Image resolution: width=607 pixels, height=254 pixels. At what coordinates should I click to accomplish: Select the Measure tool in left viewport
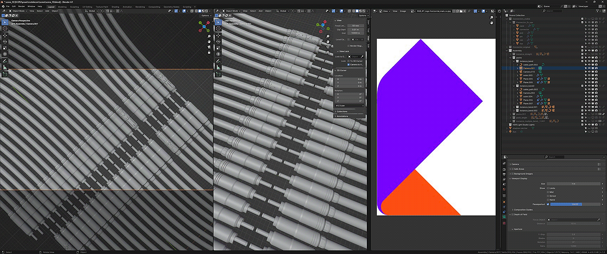[x=5, y=67]
